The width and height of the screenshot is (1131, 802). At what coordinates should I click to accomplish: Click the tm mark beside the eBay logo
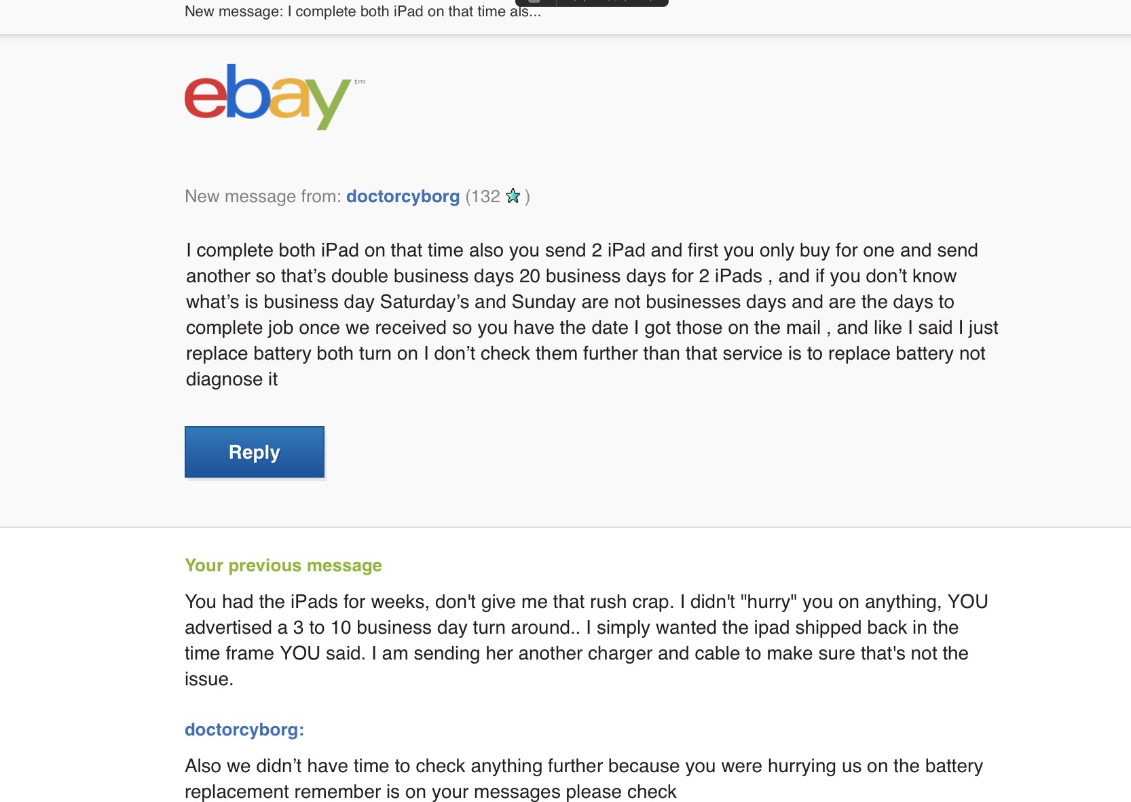(x=360, y=82)
